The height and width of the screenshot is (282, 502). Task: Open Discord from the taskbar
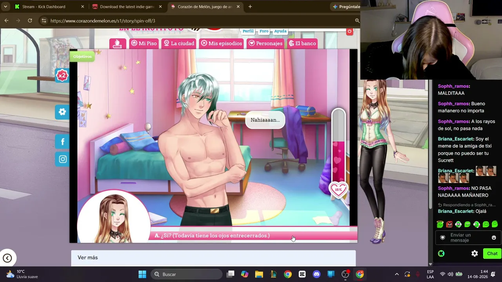coord(316,274)
